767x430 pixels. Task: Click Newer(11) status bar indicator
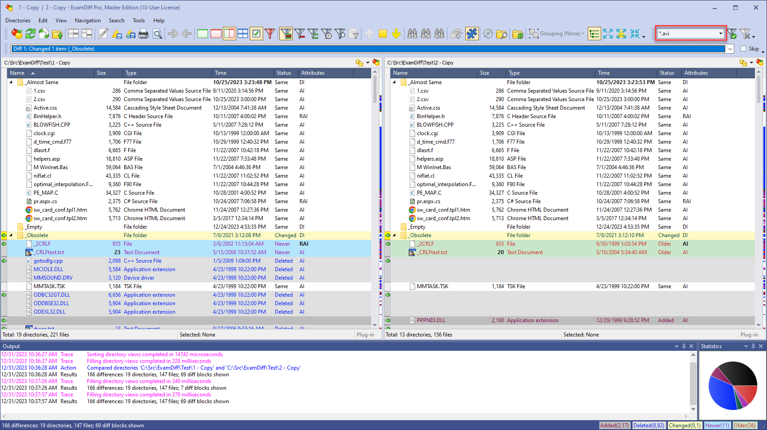[717, 426]
